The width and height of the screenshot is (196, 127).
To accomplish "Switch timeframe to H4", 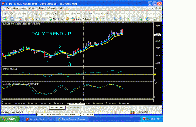I will [90, 13].
